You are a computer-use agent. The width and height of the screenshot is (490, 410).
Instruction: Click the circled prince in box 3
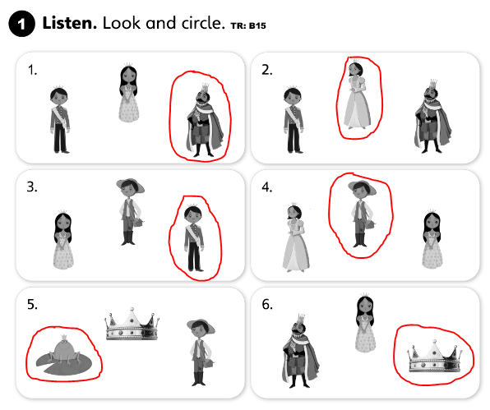pos(194,237)
